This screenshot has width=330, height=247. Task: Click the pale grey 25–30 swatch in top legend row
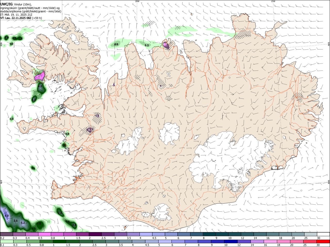click(311, 234)
